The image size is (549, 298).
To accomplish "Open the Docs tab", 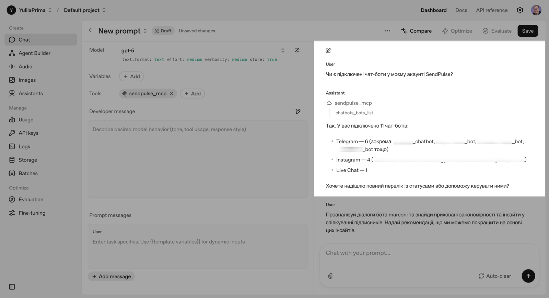I will 461,10.
